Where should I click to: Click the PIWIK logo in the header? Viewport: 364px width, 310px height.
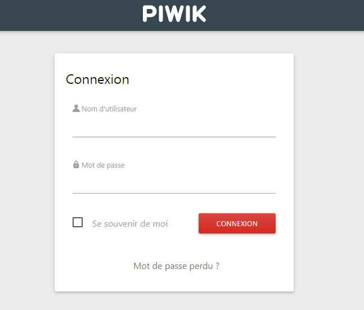pos(174,14)
